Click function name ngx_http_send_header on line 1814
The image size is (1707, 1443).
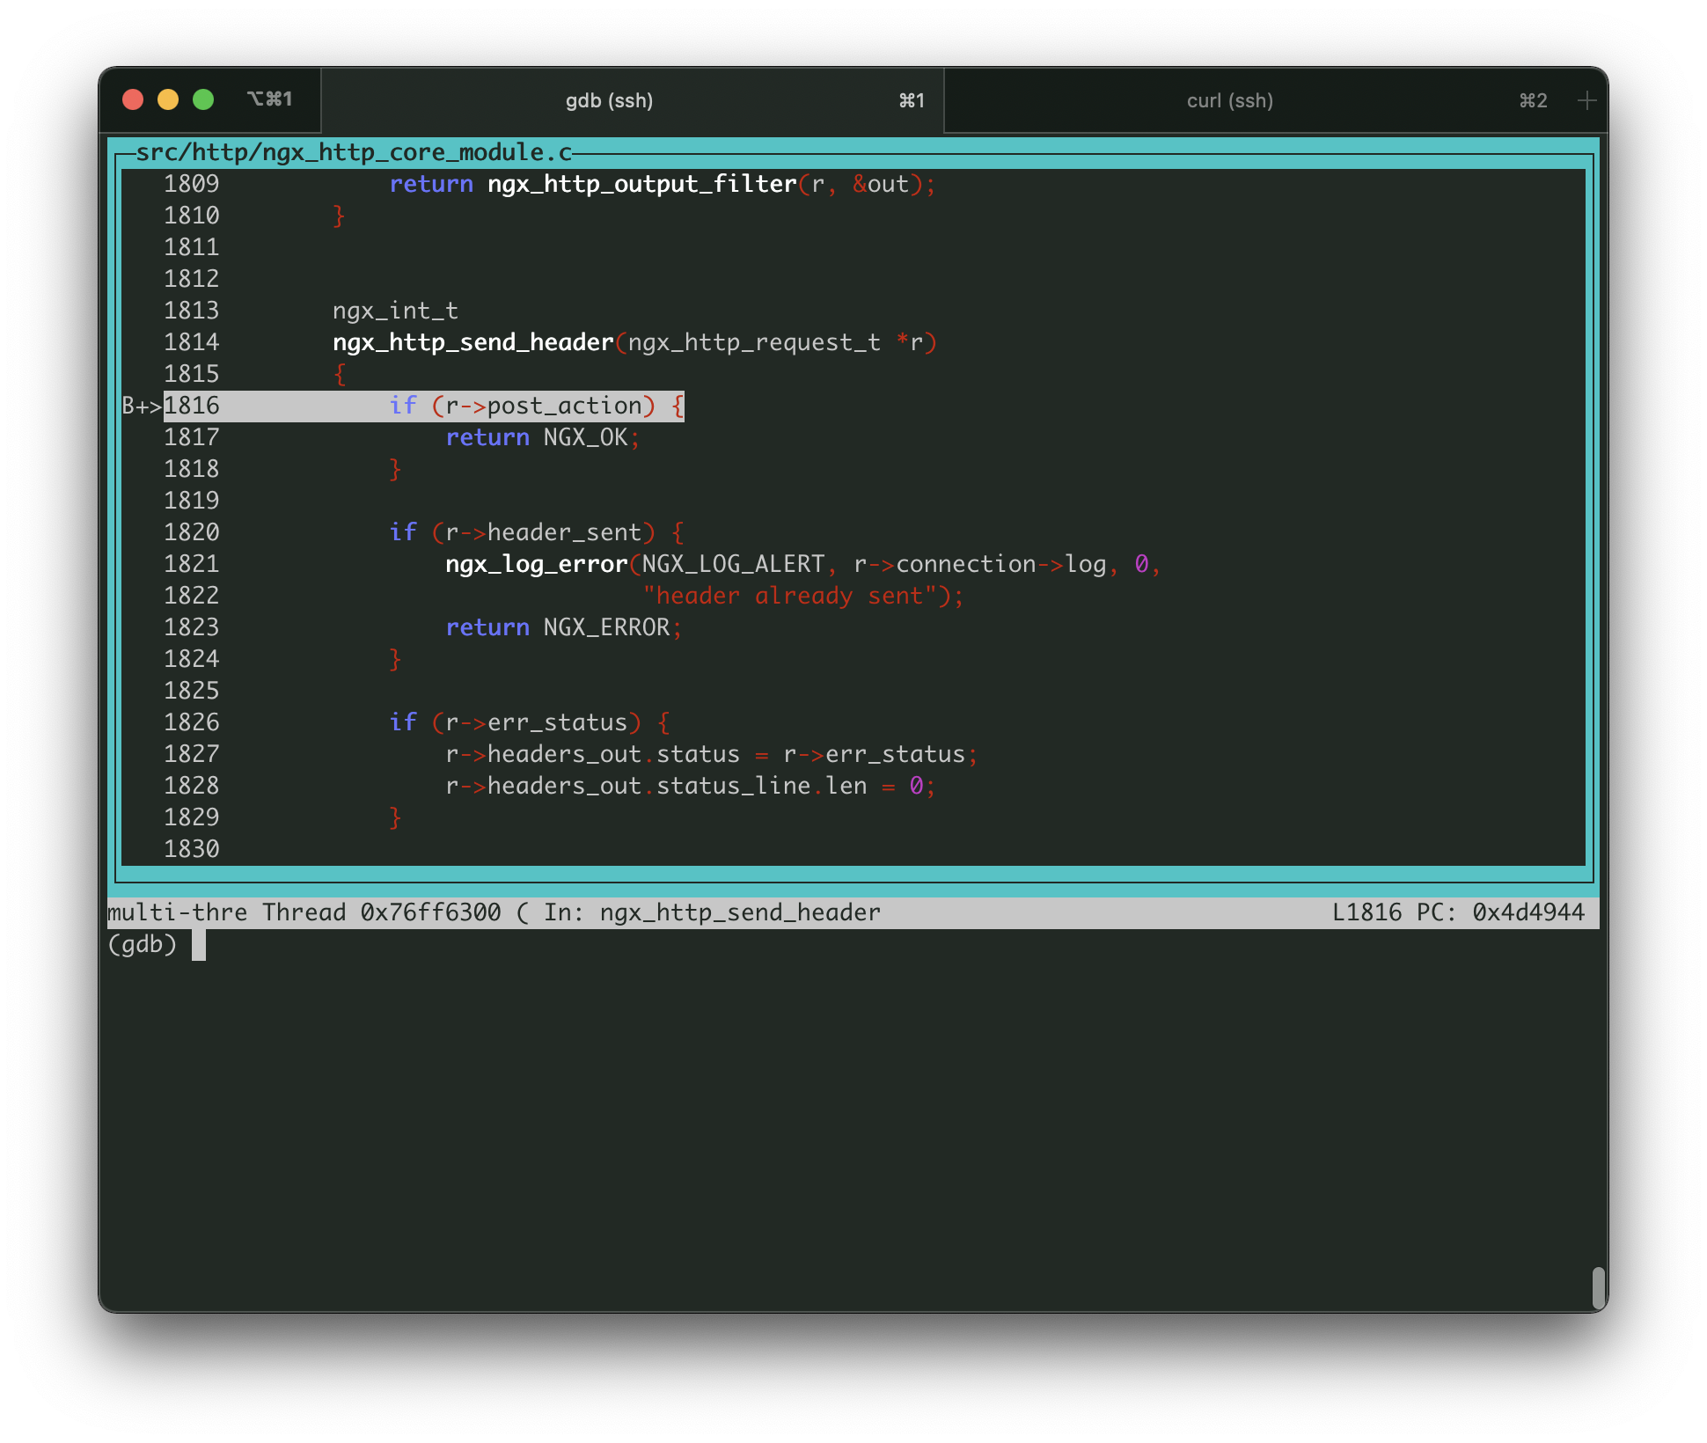pos(473,342)
